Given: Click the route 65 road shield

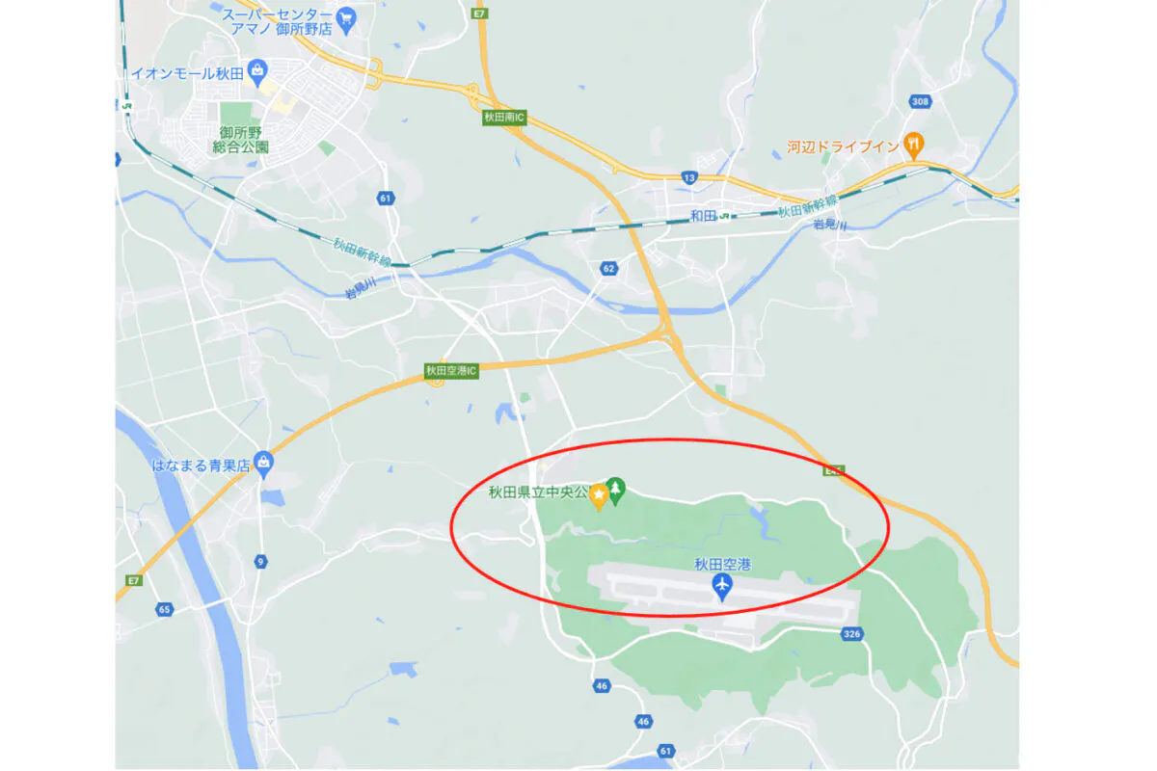Looking at the screenshot, I should click(x=164, y=609).
